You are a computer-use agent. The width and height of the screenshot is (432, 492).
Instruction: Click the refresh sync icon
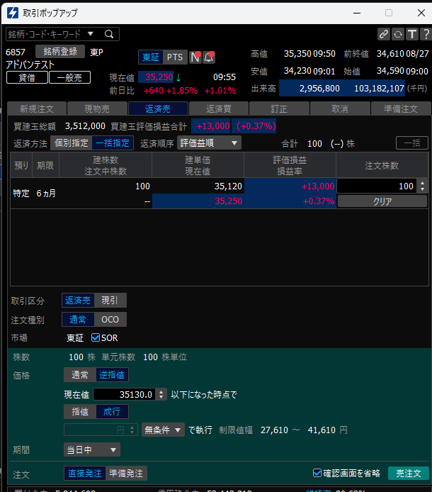[398, 34]
